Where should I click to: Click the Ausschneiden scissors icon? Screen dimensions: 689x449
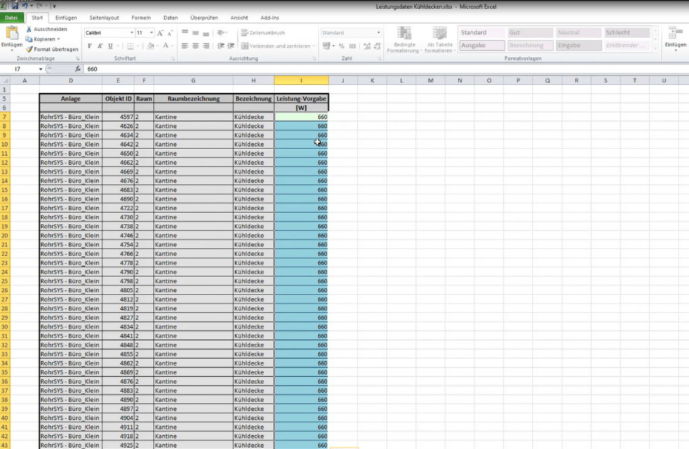tap(29, 29)
